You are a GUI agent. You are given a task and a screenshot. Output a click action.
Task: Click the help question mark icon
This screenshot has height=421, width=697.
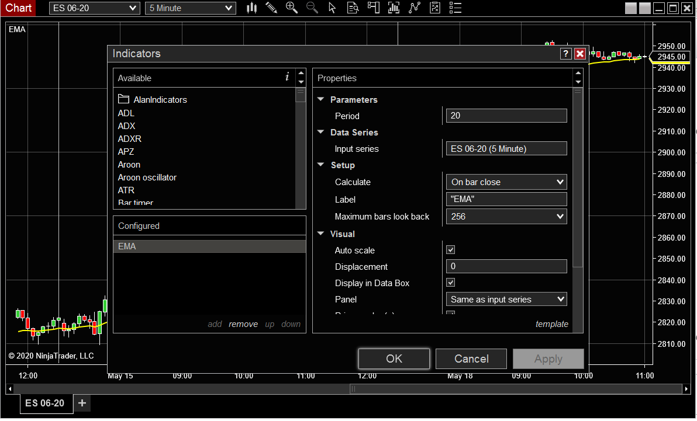click(565, 54)
